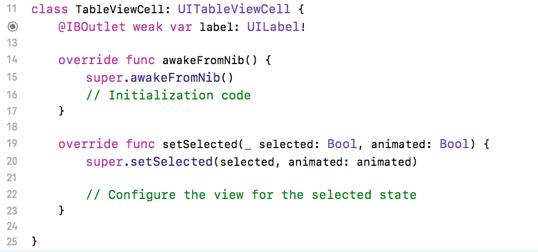Click line number 19 in the gutter
The width and height of the screenshot is (538, 252).
12,143
